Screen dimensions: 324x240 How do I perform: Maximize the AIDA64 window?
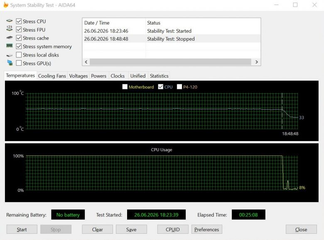pos(295,5)
